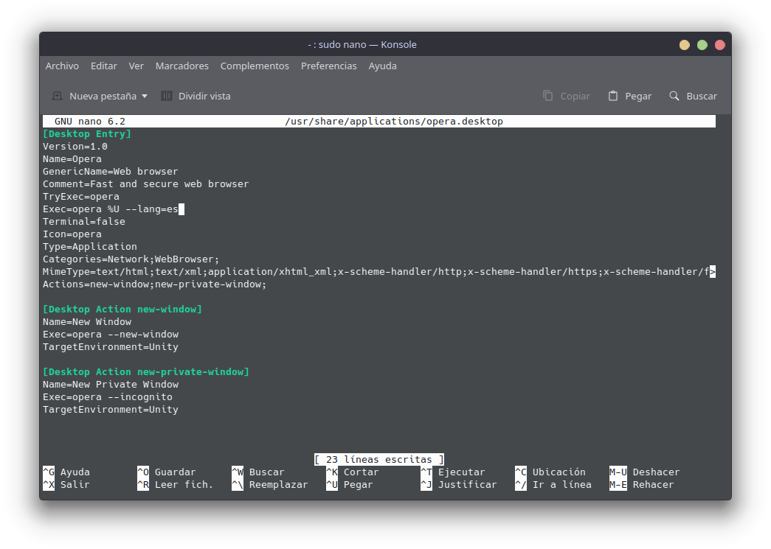Click the '^G Ayuda' nano shortcut
The height and width of the screenshot is (549, 771).
pyautogui.click(x=66, y=472)
